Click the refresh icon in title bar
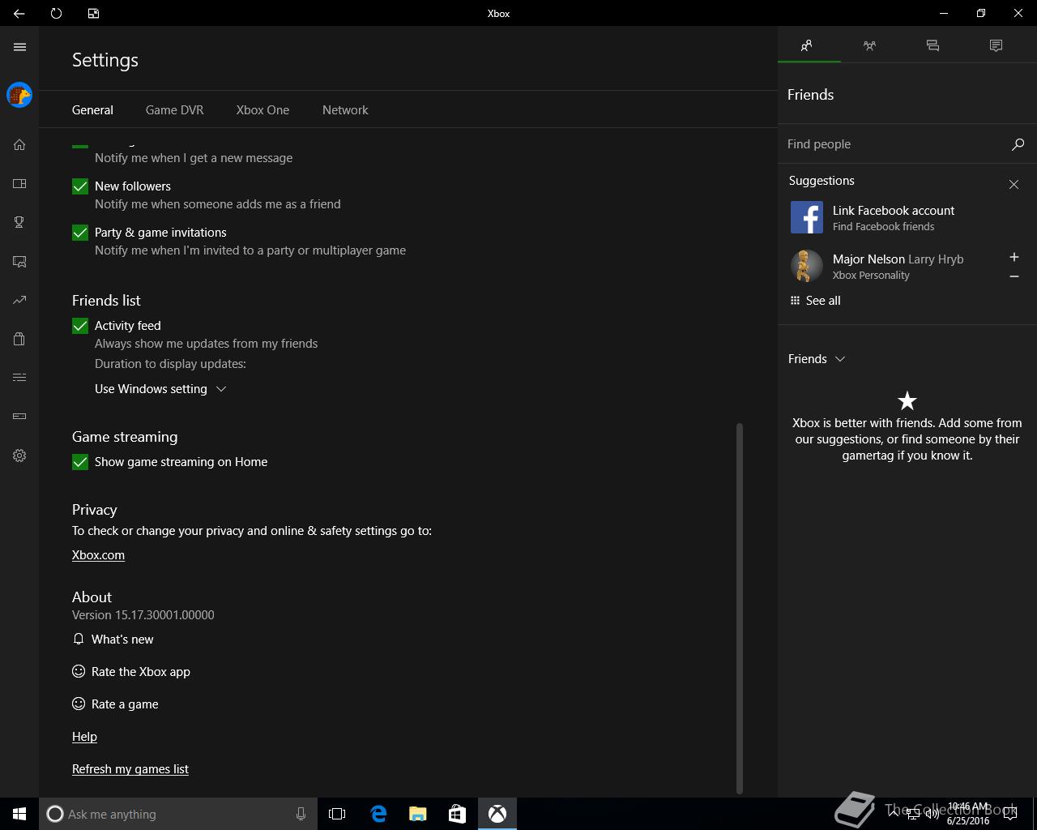This screenshot has width=1037, height=830. [x=56, y=13]
